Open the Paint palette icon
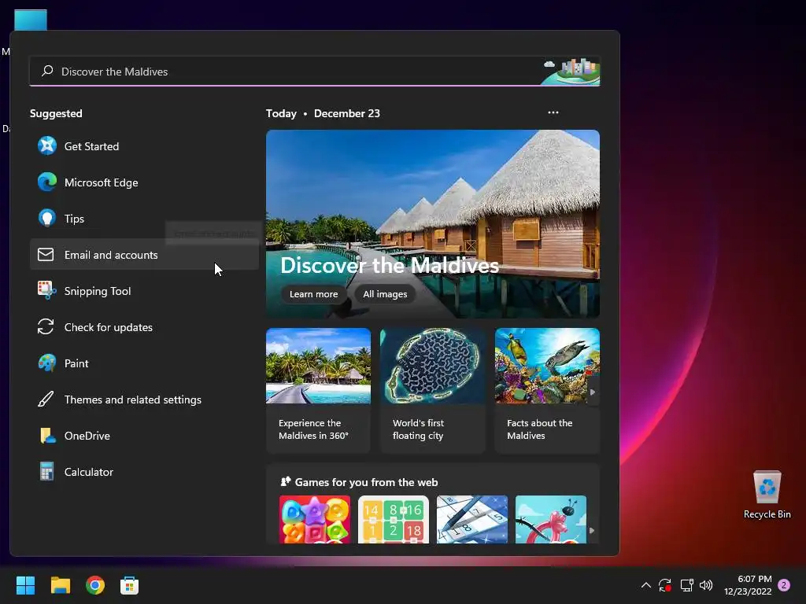 (46, 363)
